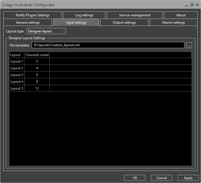
Task: Select the Layout 1 row
Action: [x=100, y=61]
